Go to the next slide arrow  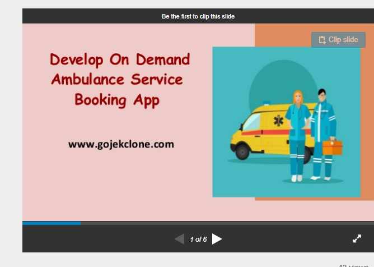pos(217,239)
